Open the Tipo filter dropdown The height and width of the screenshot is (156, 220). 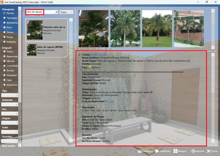(10, 95)
